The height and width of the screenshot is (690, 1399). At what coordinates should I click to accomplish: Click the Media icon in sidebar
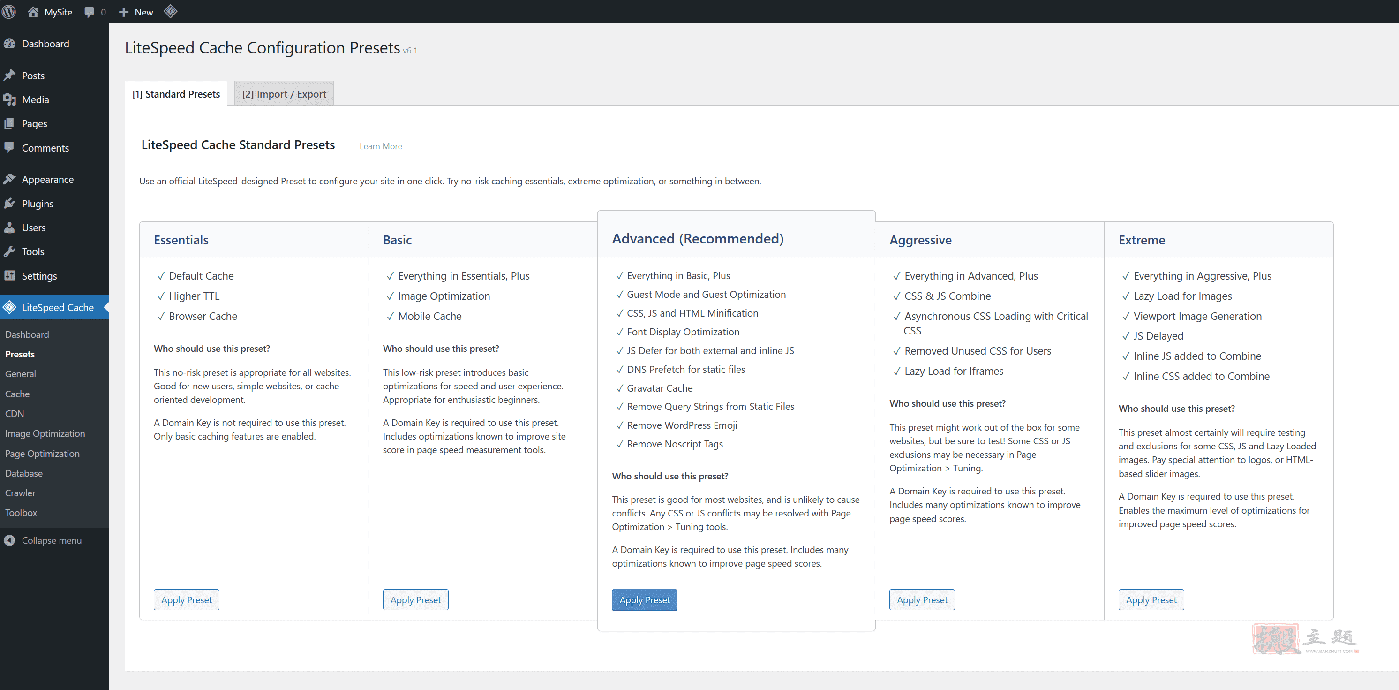click(x=9, y=99)
